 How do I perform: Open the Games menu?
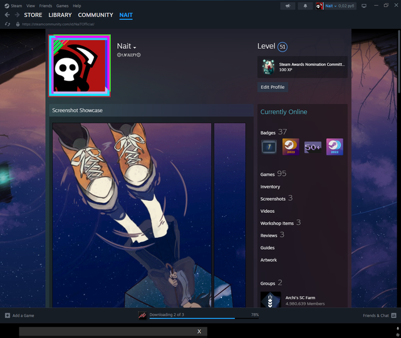tap(63, 6)
